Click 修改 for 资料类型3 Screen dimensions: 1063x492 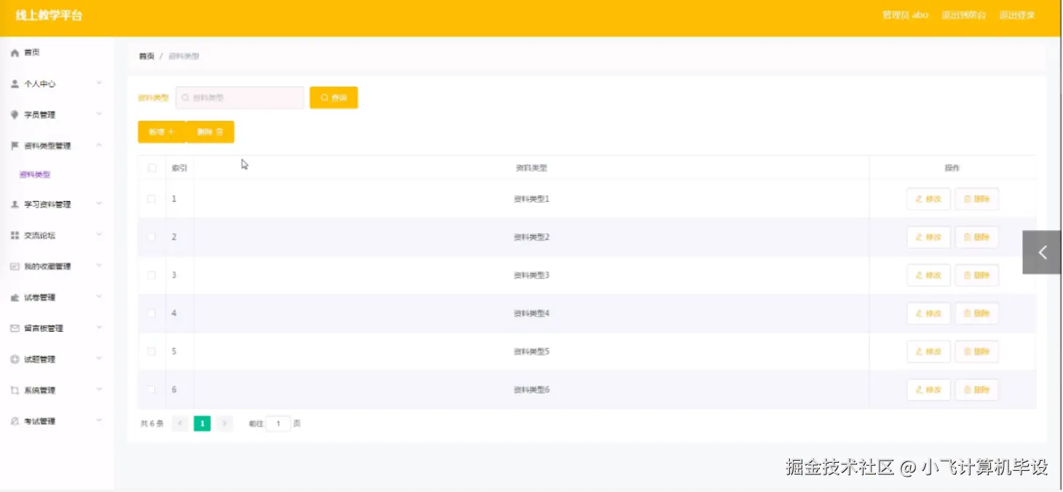[928, 275]
